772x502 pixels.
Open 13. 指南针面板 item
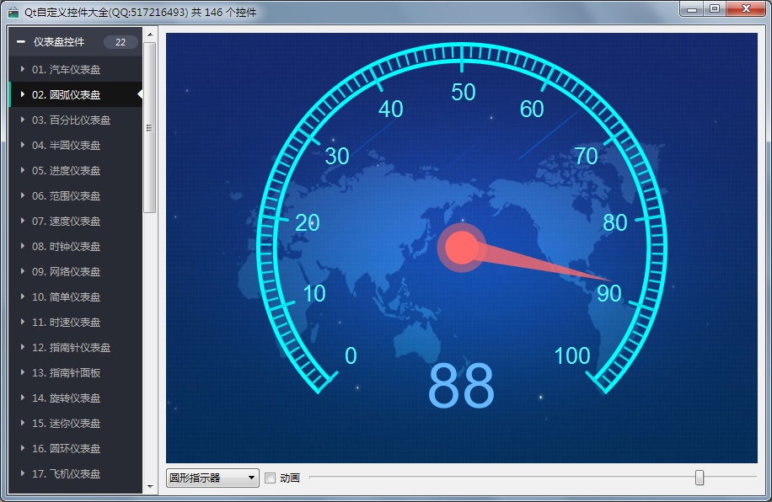[x=75, y=372]
